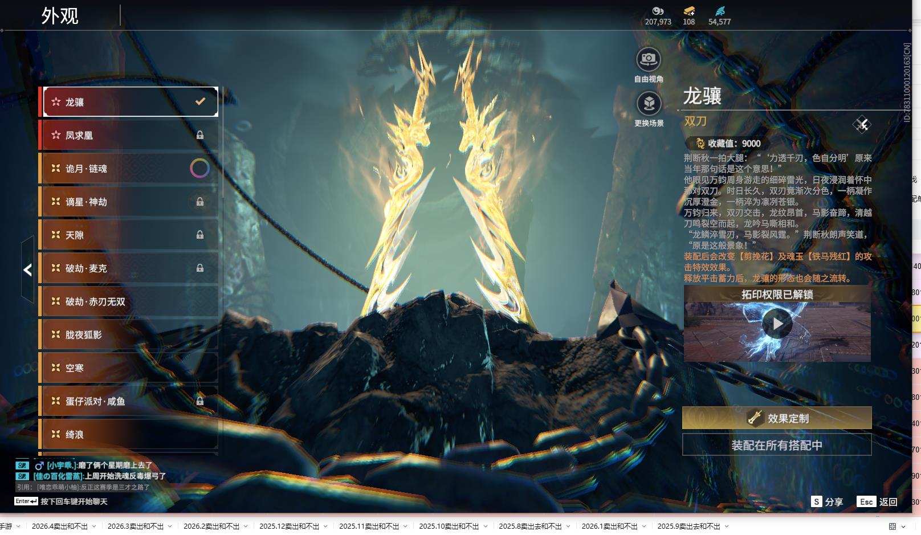Click the map-pin icon beside 佳の百化雷蒸's message
921x535 pixels.
pos(22,476)
